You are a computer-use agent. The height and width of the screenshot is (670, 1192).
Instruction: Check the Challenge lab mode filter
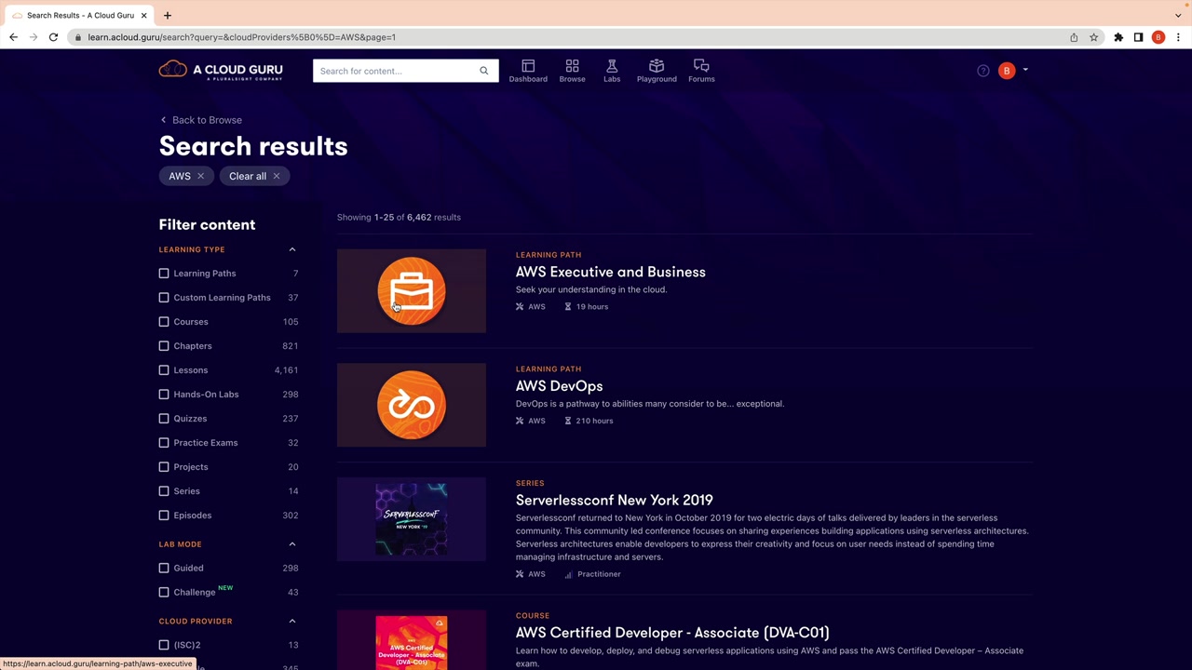coord(164,592)
